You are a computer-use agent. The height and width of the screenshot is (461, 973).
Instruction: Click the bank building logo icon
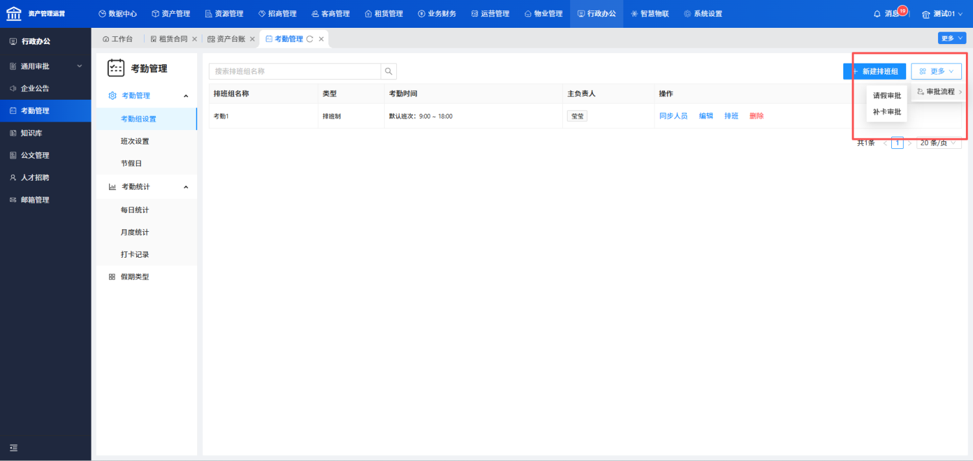(x=14, y=14)
